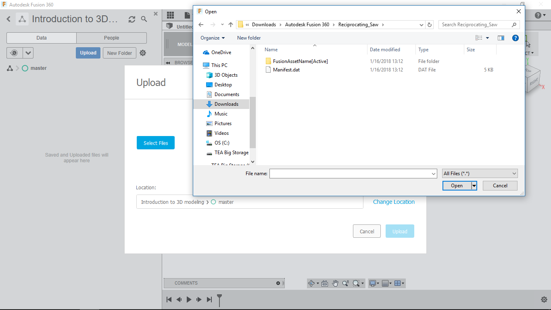The image size is (551, 310).
Task: Open the Open button split arrow
Action: 474,186
